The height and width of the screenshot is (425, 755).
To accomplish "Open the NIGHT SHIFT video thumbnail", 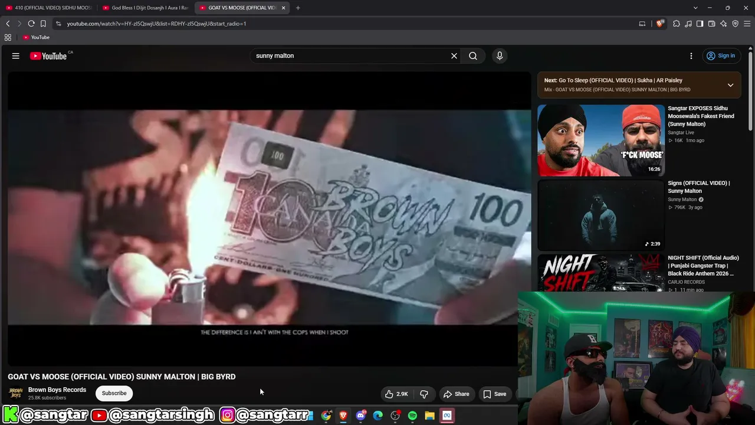I will (600, 273).
